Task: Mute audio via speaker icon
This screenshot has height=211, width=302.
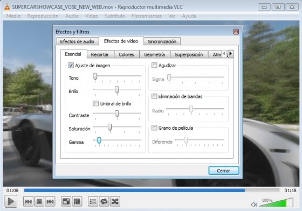Action: [x=254, y=205]
